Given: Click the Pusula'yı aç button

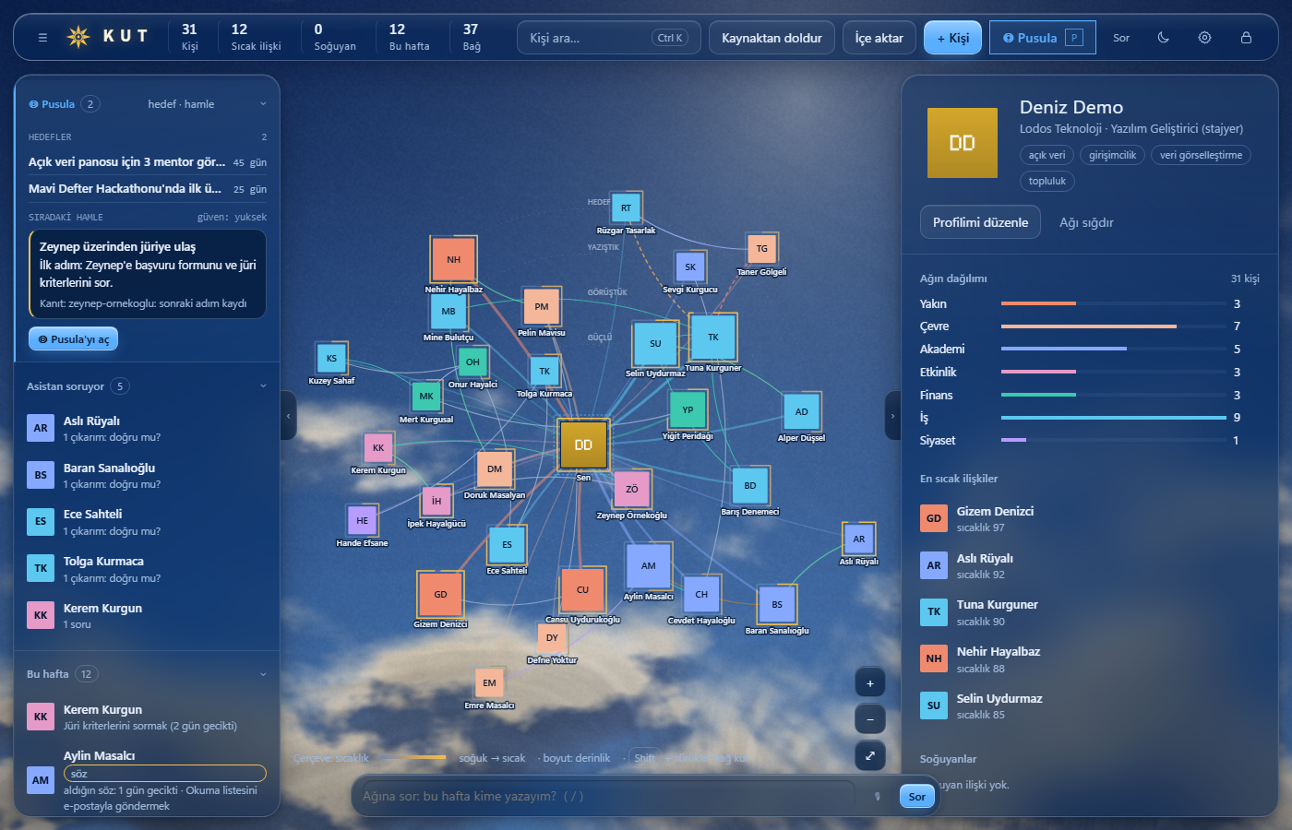Looking at the screenshot, I should 74,339.
